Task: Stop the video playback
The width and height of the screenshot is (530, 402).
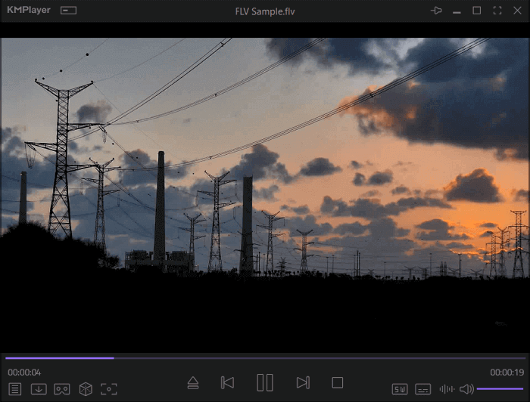Action: 338,383
